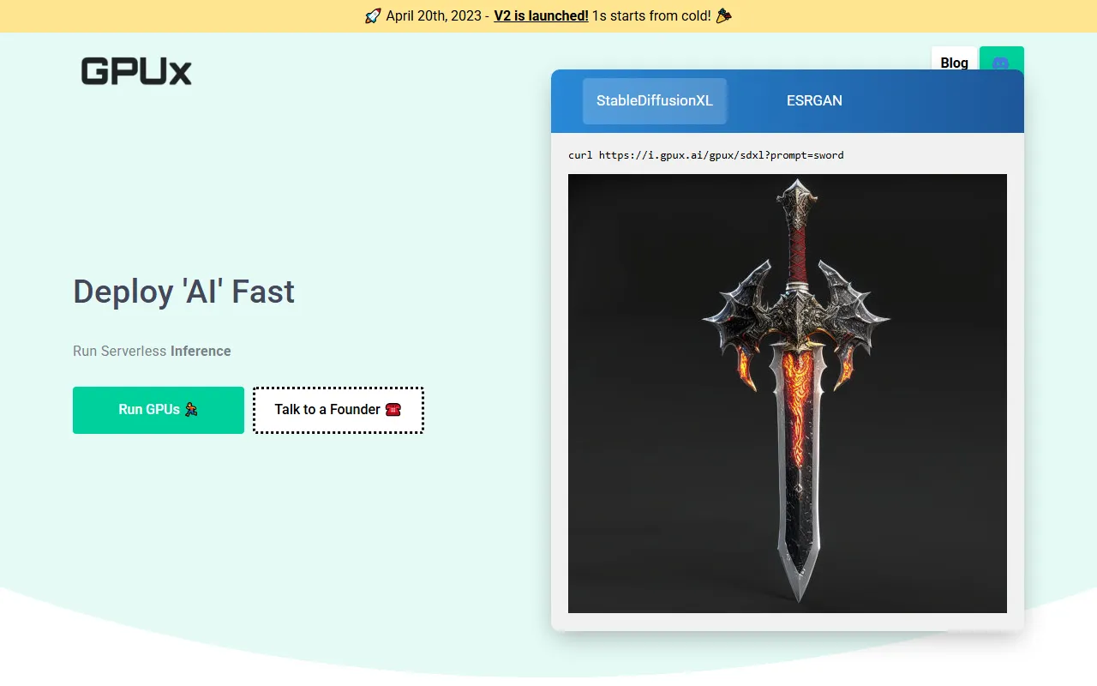
Task: Switch to the ESRGAN tab
Action: tap(813, 100)
